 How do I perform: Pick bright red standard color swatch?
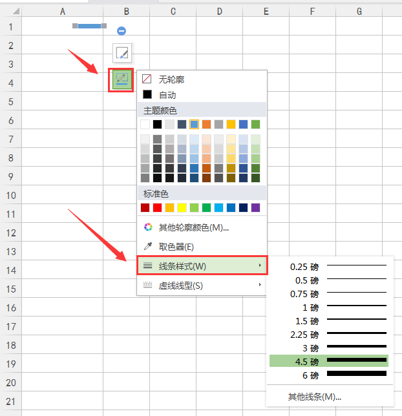point(157,208)
